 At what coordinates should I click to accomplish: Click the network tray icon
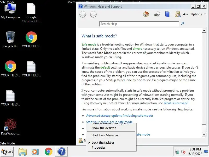177,152
